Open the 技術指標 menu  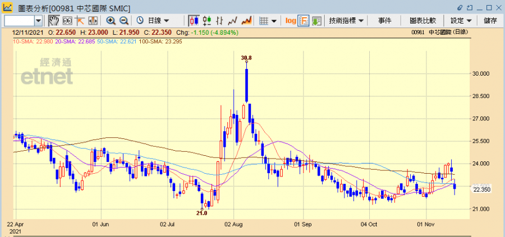(x=347, y=21)
